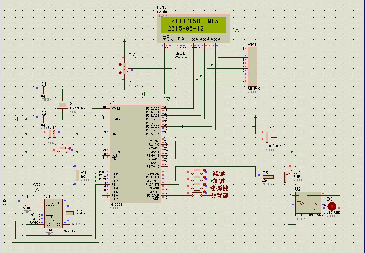Click the "LM016L" model label

(x=162, y=12)
